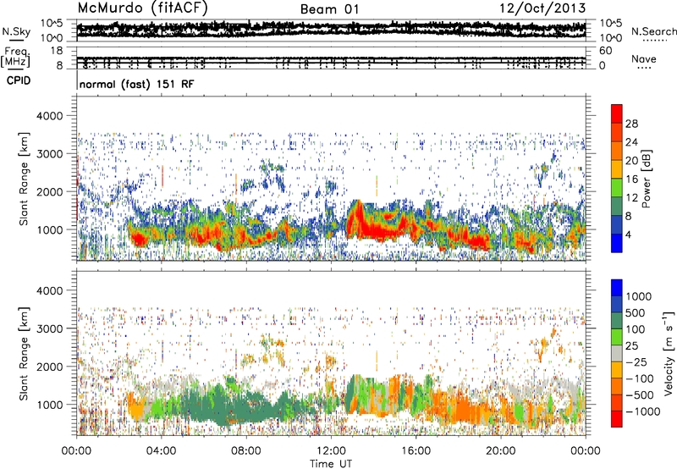677x469 pixels.
Task: Click the 08:00 time tick label
Action: pyautogui.click(x=245, y=451)
